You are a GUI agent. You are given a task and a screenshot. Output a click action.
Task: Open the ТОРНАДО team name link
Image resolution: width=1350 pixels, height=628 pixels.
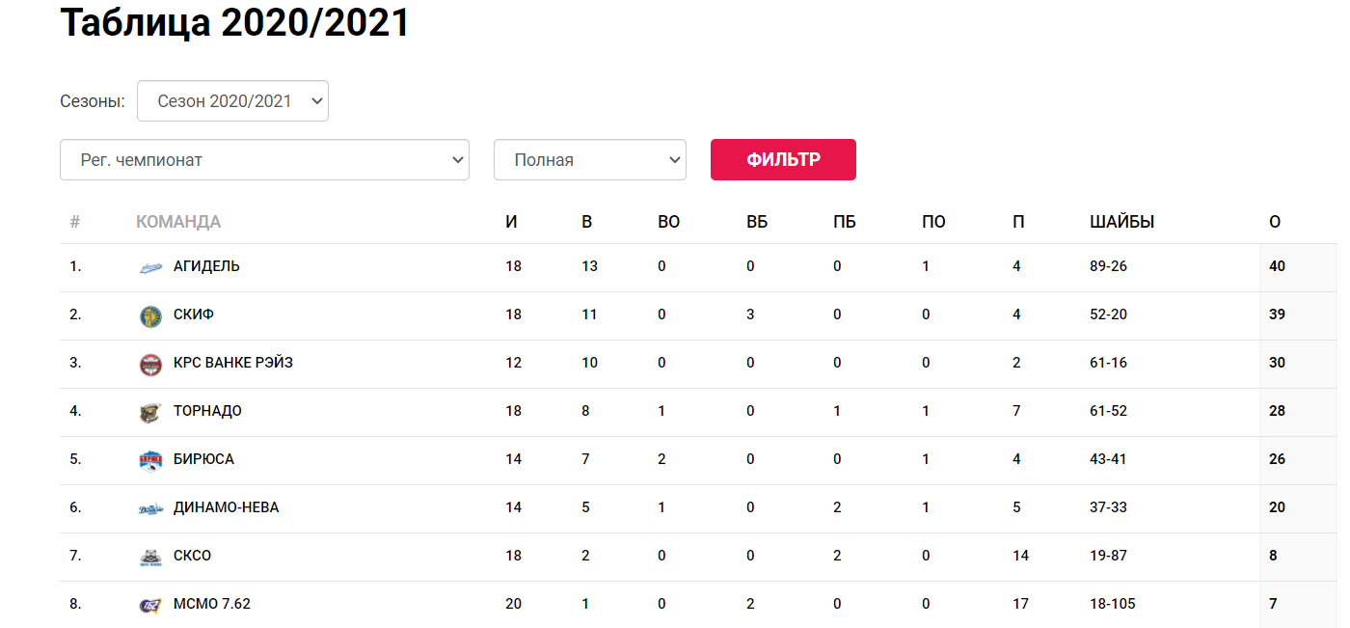[x=207, y=411]
